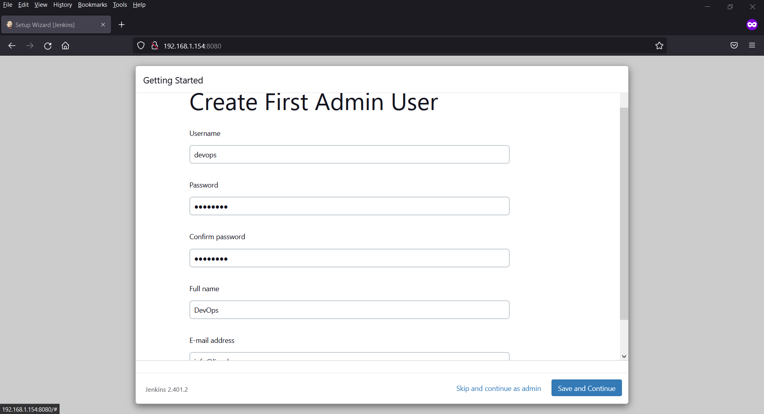Bookmark this page with the star icon
This screenshot has height=414, width=764.
coord(659,46)
